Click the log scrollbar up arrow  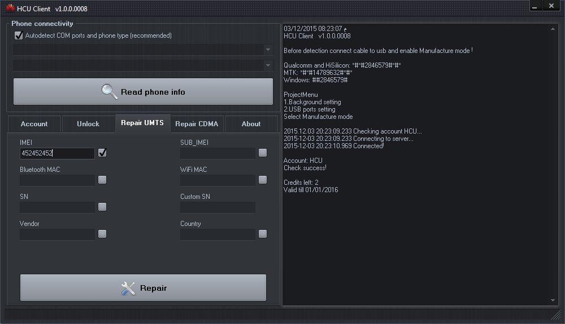click(x=553, y=29)
